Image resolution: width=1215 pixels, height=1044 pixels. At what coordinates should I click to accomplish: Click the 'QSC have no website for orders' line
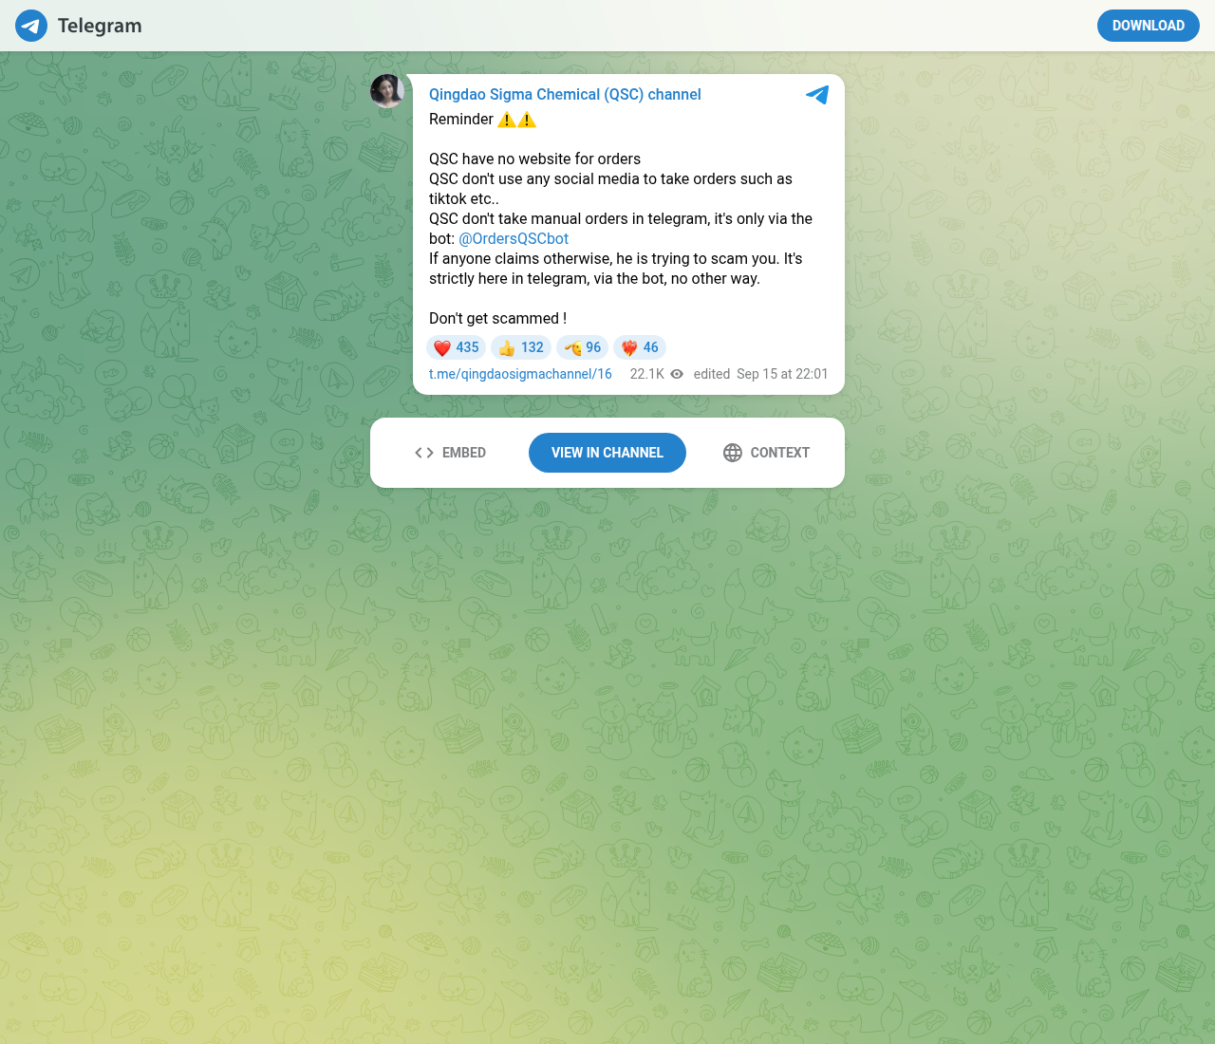534,159
